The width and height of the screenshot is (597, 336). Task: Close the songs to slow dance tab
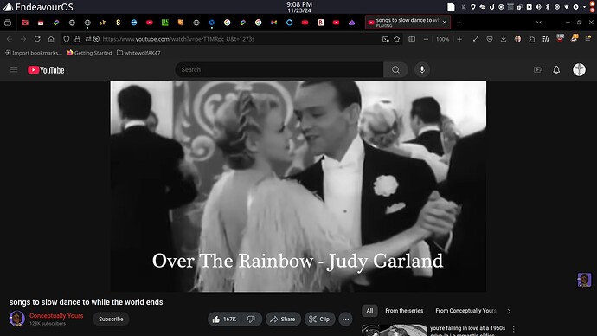tap(445, 23)
